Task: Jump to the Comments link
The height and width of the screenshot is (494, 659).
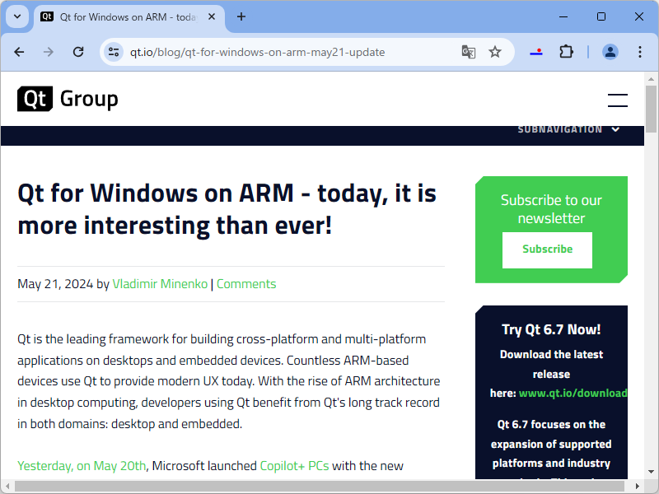Action: 246,284
